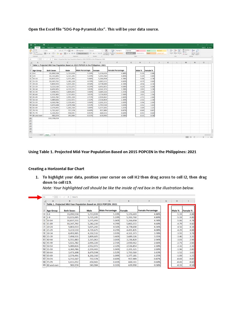Click the Paste clipboard icon
235x313 pixels.
[31, 50]
